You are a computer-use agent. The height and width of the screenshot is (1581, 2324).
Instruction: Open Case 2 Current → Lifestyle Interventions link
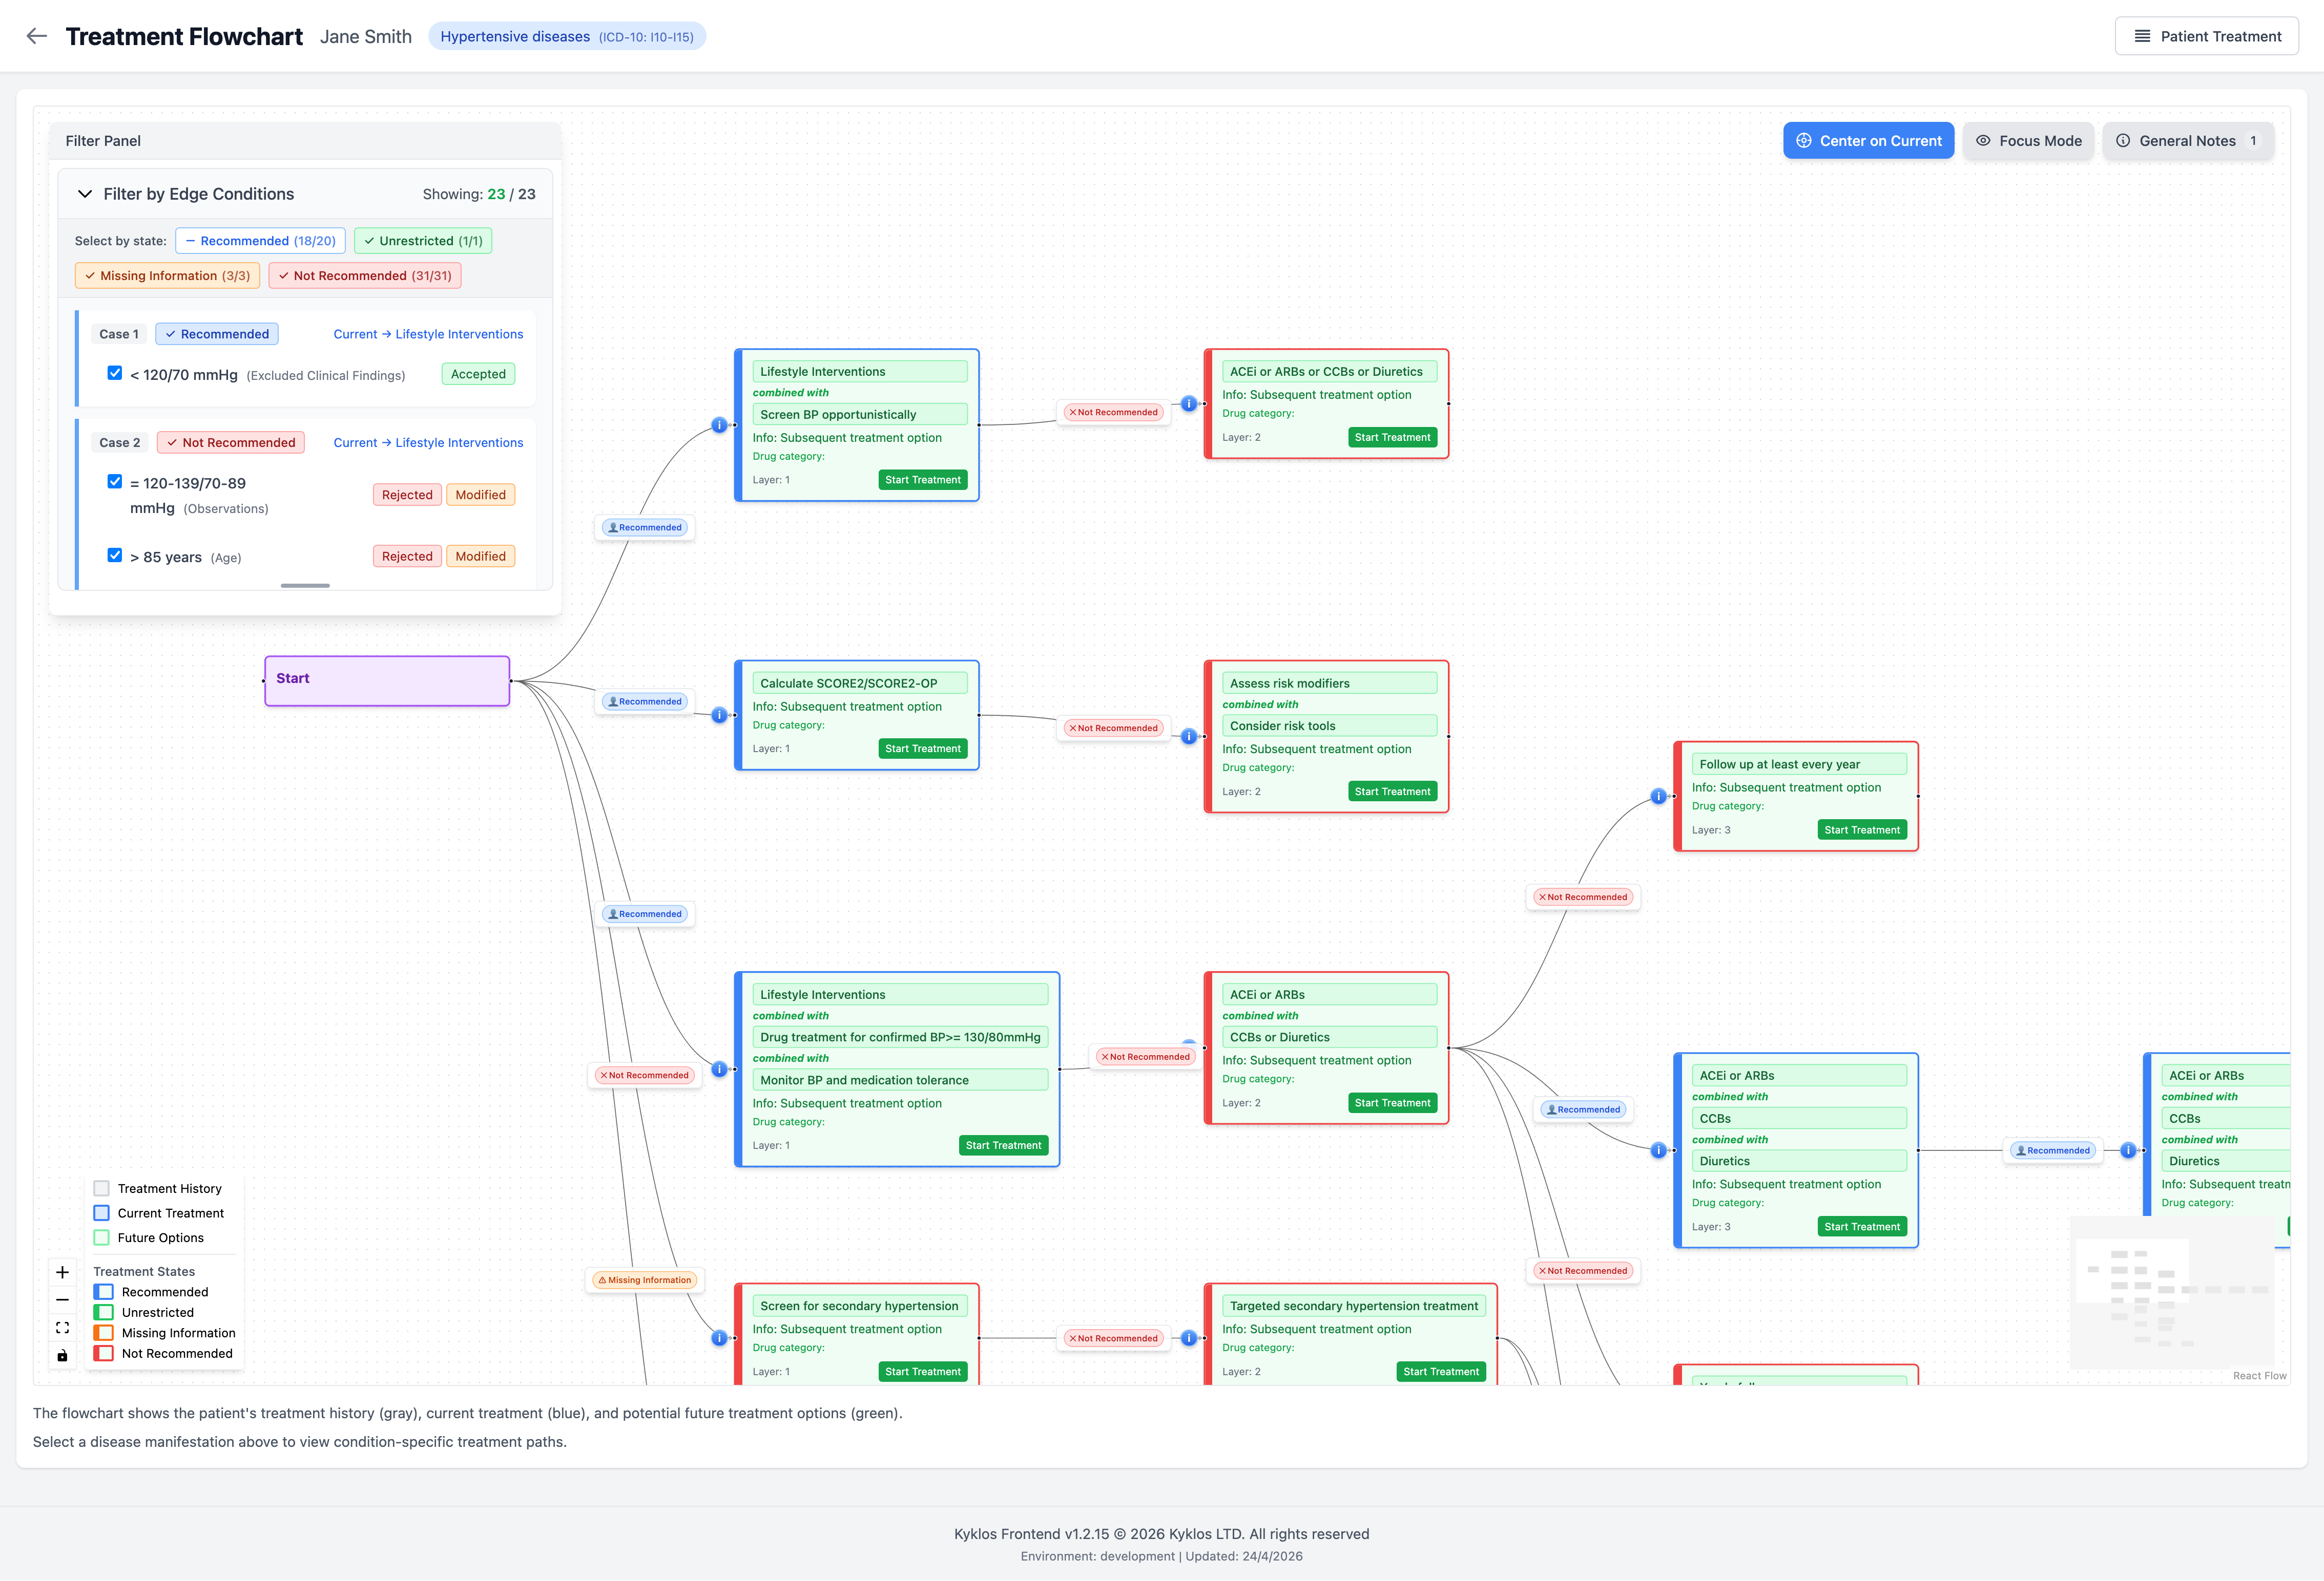point(428,443)
